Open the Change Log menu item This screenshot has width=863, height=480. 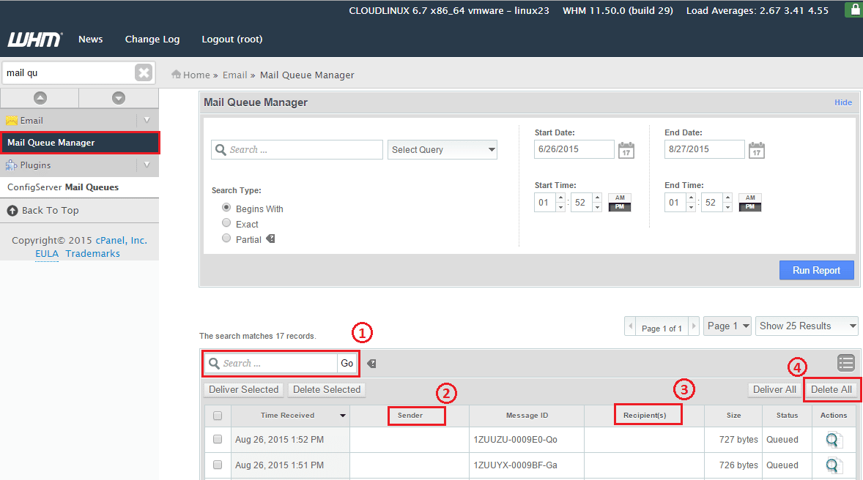[152, 40]
